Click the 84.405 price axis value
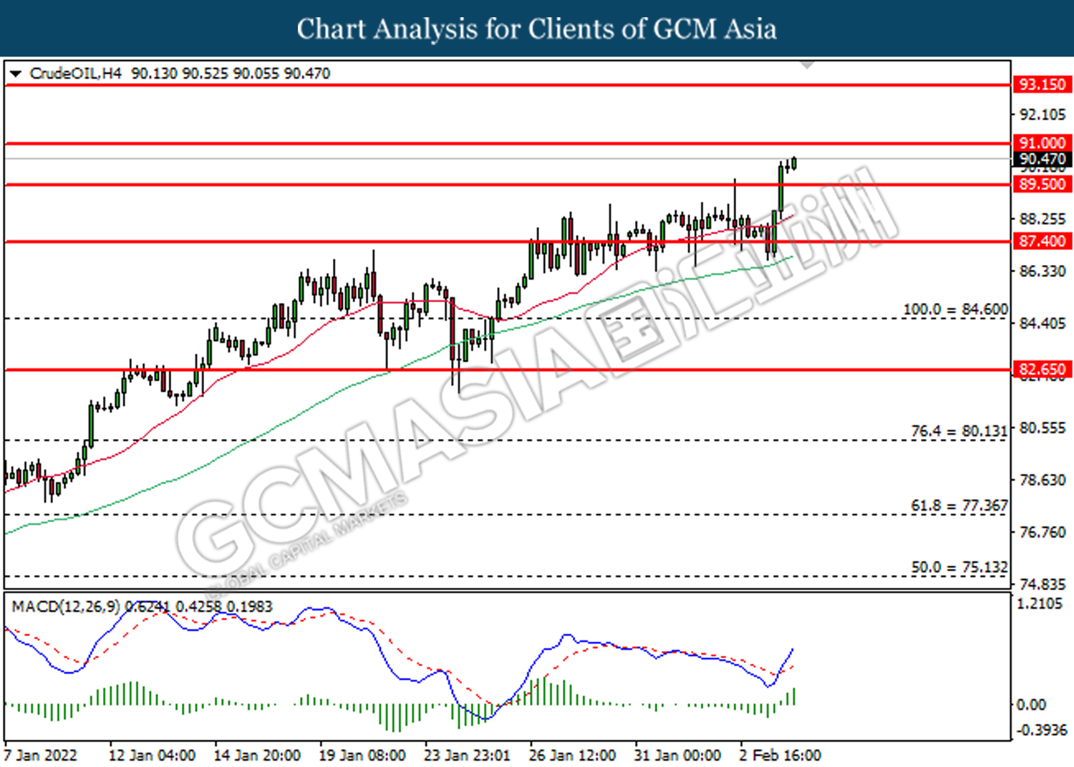 pyautogui.click(x=1042, y=324)
